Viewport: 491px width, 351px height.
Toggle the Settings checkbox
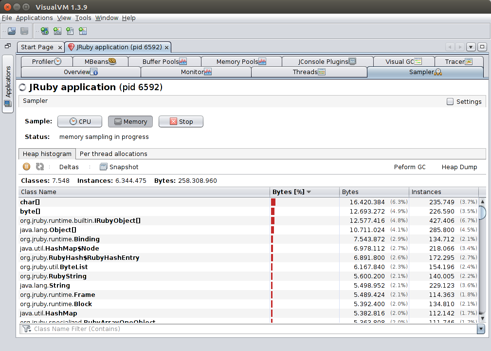450,101
